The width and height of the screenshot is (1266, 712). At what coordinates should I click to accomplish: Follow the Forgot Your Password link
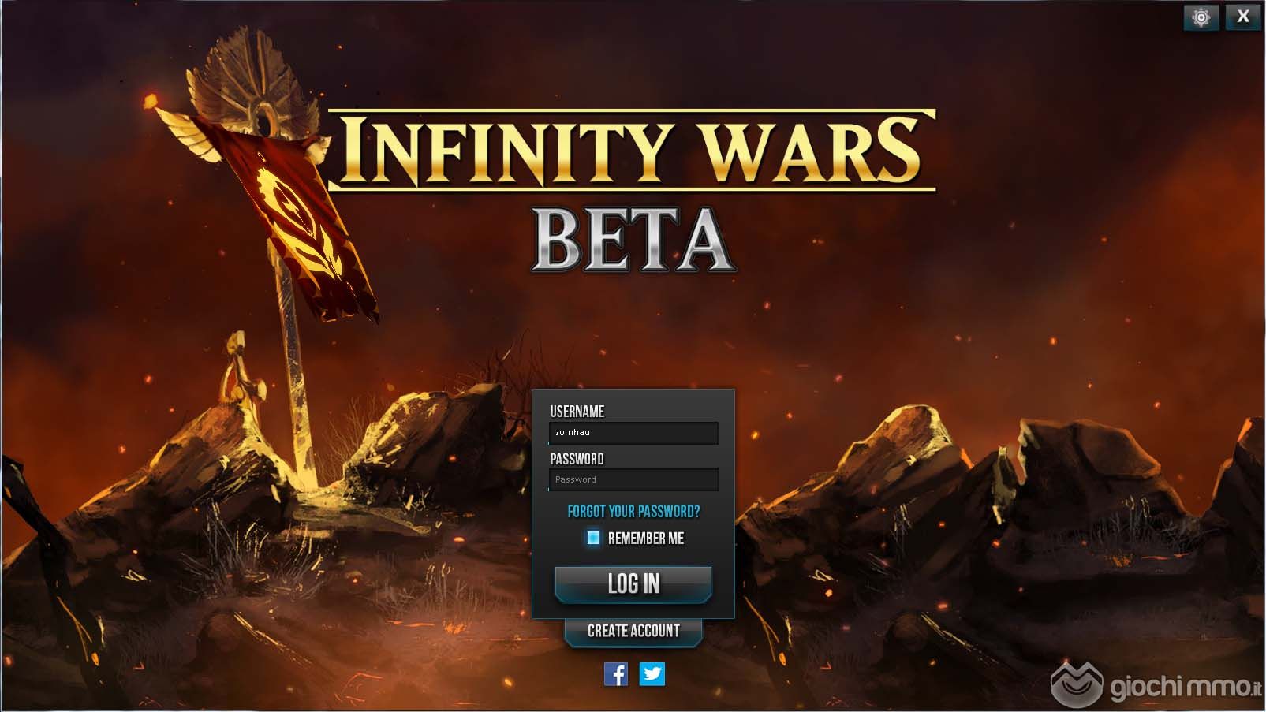[x=633, y=512]
